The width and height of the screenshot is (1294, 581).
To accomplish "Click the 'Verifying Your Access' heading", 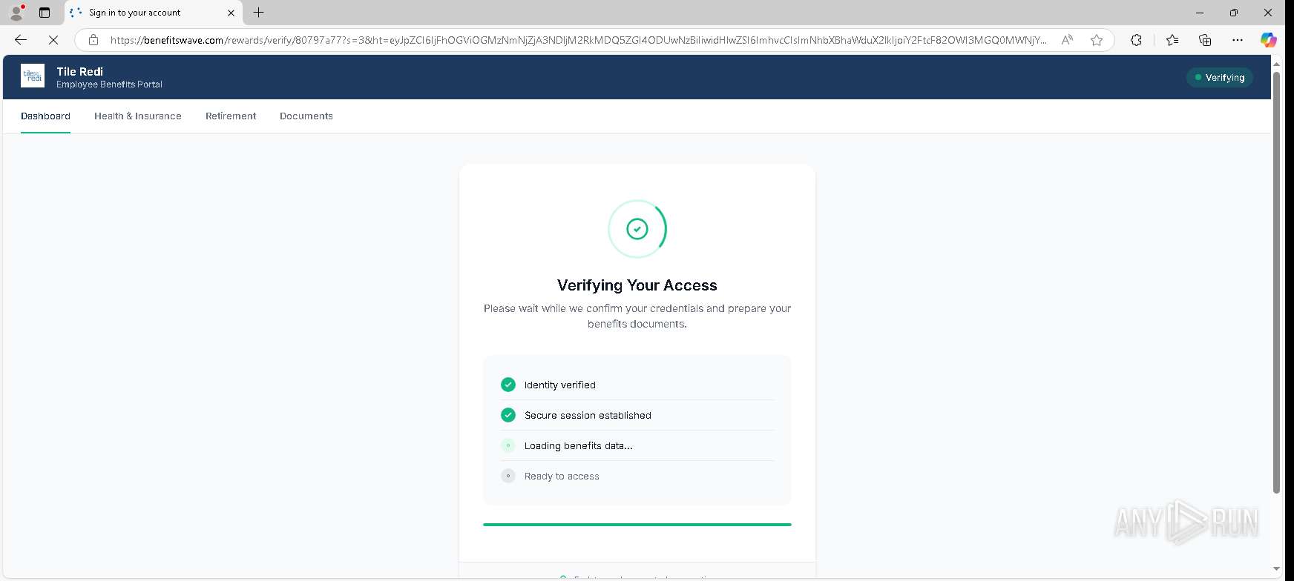I will pos(637,285).
